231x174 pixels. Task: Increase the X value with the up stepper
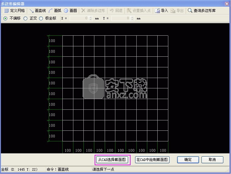point(91,17)
